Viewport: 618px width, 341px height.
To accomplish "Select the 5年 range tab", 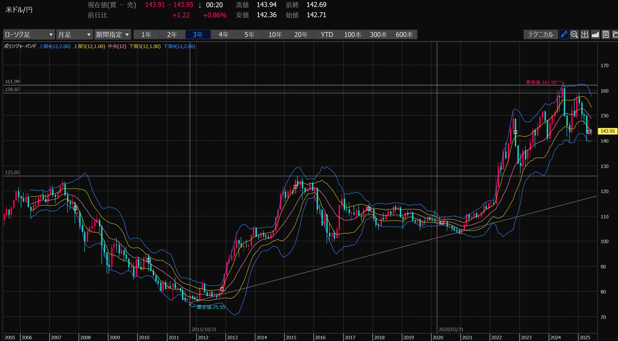I will click(249, 35).
